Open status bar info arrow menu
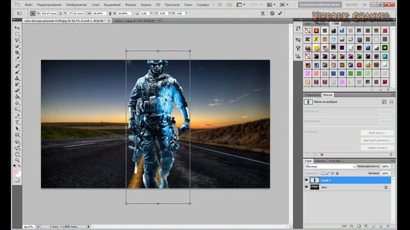 tap(88, 227)
